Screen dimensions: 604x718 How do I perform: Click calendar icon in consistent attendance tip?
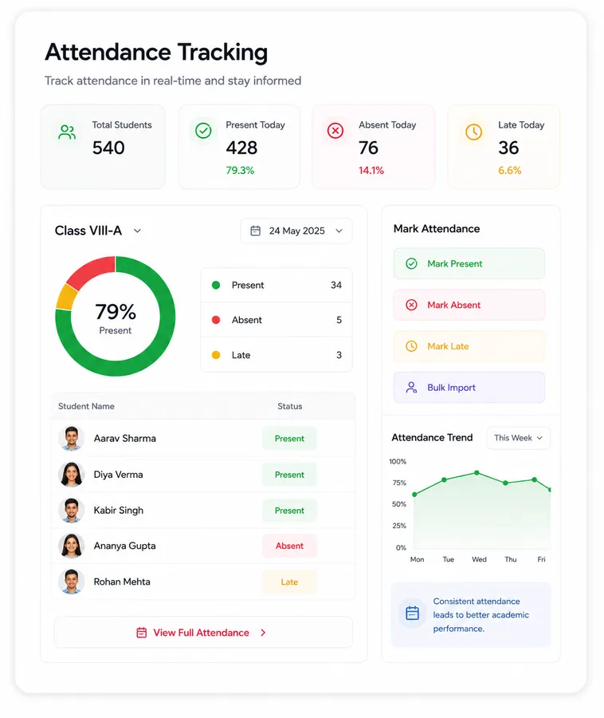[413, 613]
